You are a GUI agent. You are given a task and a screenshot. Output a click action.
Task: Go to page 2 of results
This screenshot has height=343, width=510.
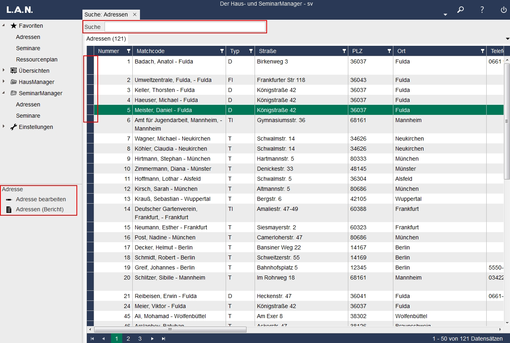(x=128, y=339)
